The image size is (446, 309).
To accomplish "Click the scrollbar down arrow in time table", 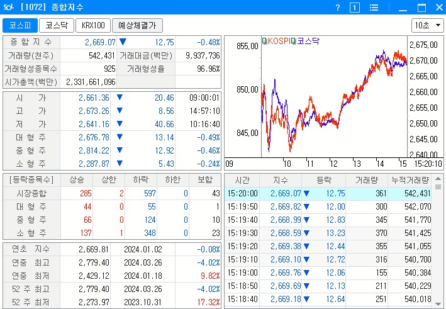I will pyautogui.click(x=438, y=304).
